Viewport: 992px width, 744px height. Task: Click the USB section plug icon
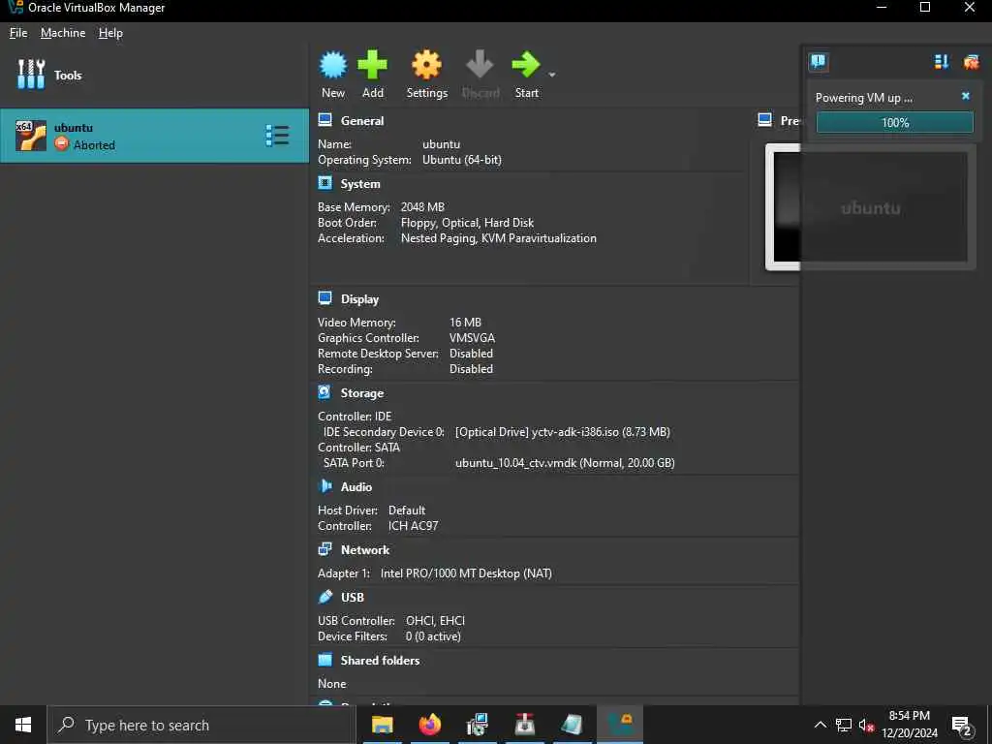click(325, 597)
